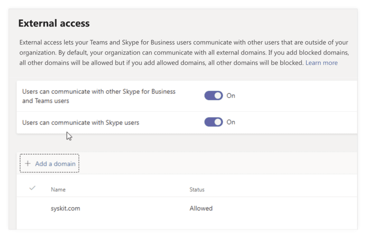Click the External access description paragraph
Screen dimensions: 370x236
184,52
